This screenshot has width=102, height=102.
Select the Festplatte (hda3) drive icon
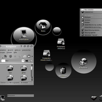click(x=61, y=44)
